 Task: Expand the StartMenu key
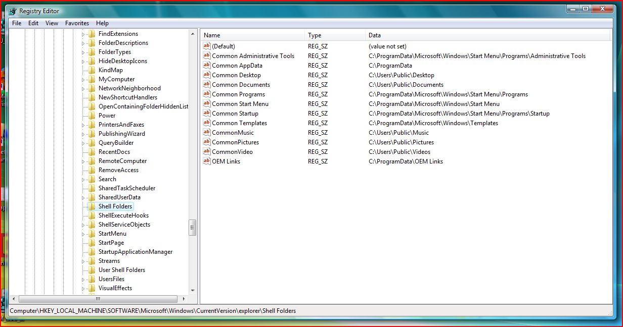[83, 234]
